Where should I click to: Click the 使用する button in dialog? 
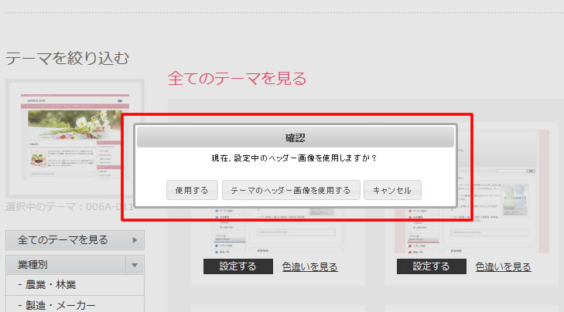coord(192,190)
